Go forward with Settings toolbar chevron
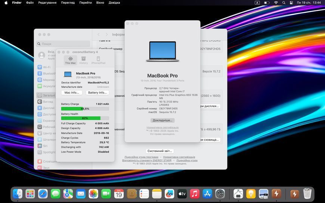Screen dimensions: 325x203 click(x=106, y=34)
